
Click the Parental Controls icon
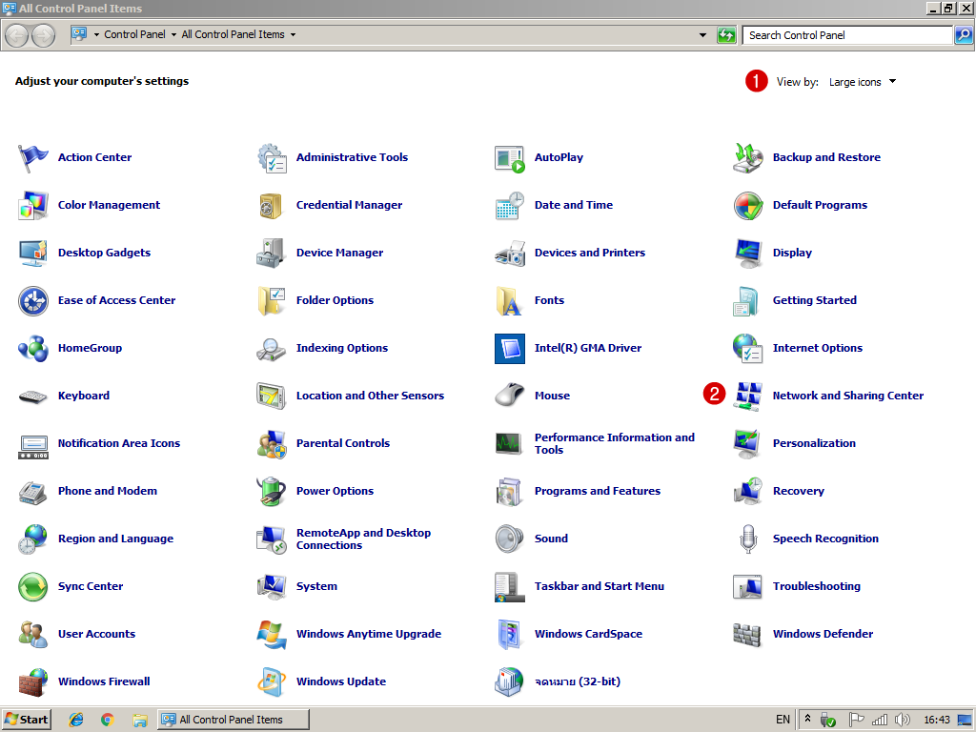tap(272, 444)
